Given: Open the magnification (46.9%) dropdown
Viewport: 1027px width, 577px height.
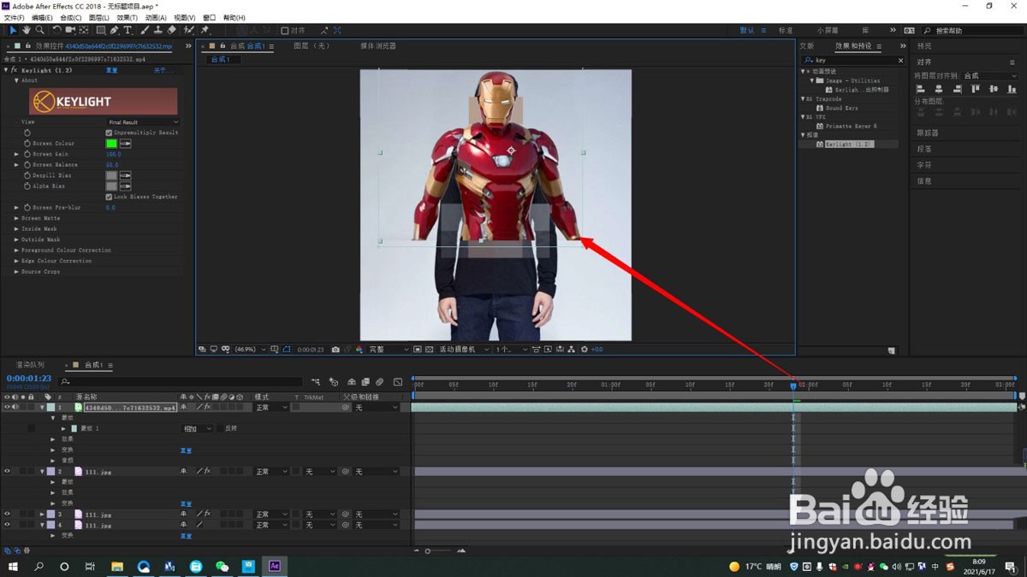Looking at the screenshot, I should (x=252, y=350).
